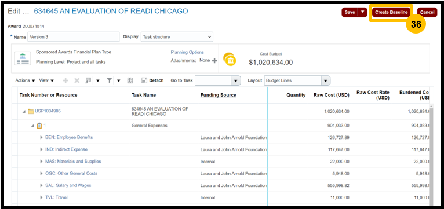This screenshot has width=444, height=209.
Task: Click the Name field containing Version 3
Action: pyautogui.click(x=74, y=37)
